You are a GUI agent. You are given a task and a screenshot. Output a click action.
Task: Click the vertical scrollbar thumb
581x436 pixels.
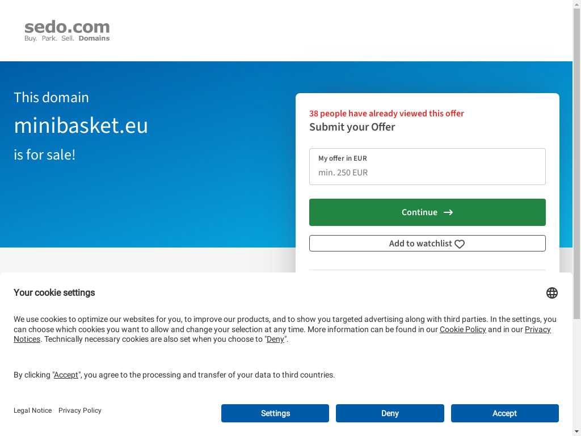click(576, 163)
